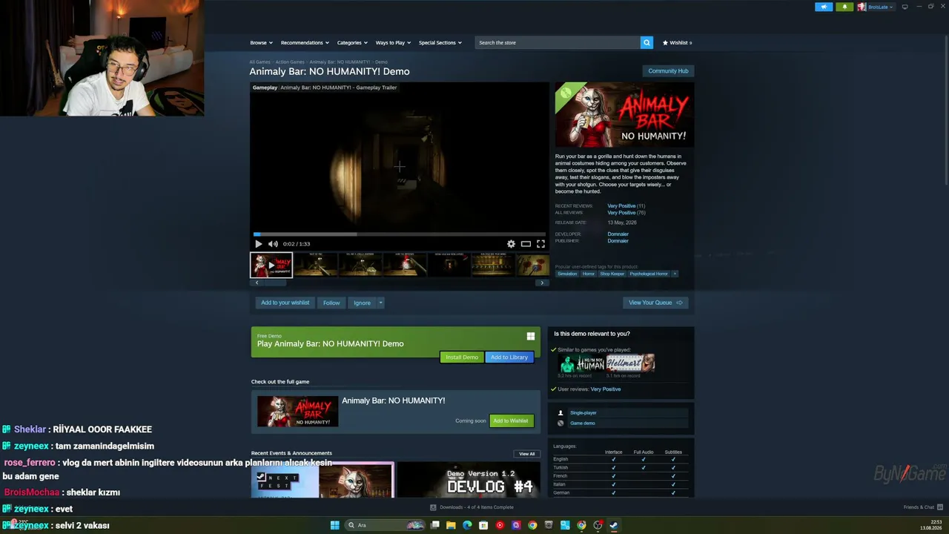The image size is (949, 534).
Task: Open the Domnaier publisher link
Action: (x=618, y=241)
